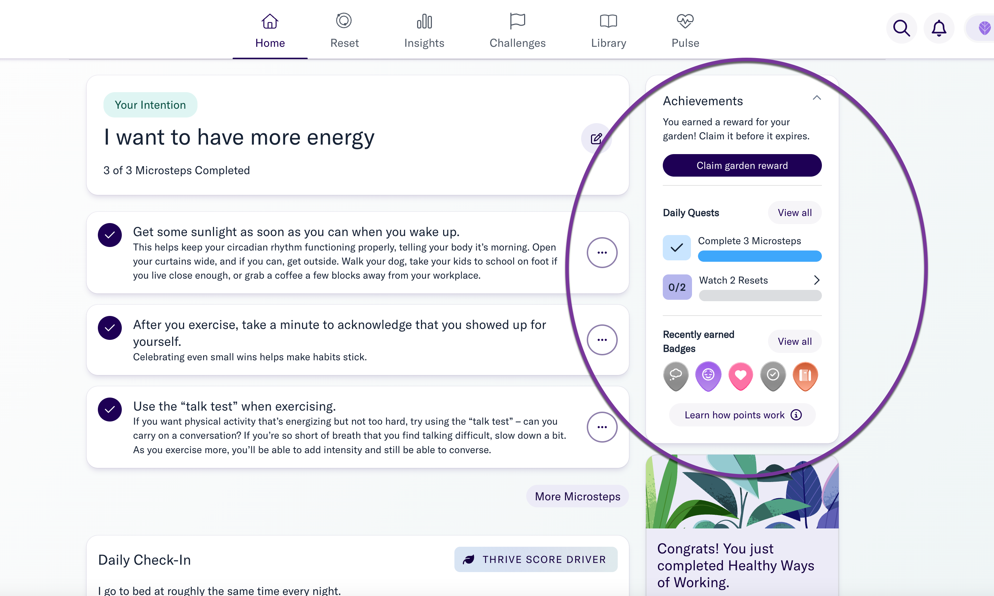Click the Complete 3 Microsteps progress bar
This screenshot has height=596, width=994.
tap(759, 256)
